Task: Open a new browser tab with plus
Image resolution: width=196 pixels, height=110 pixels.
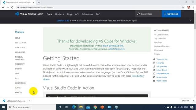Action: (x=39, y=2)
